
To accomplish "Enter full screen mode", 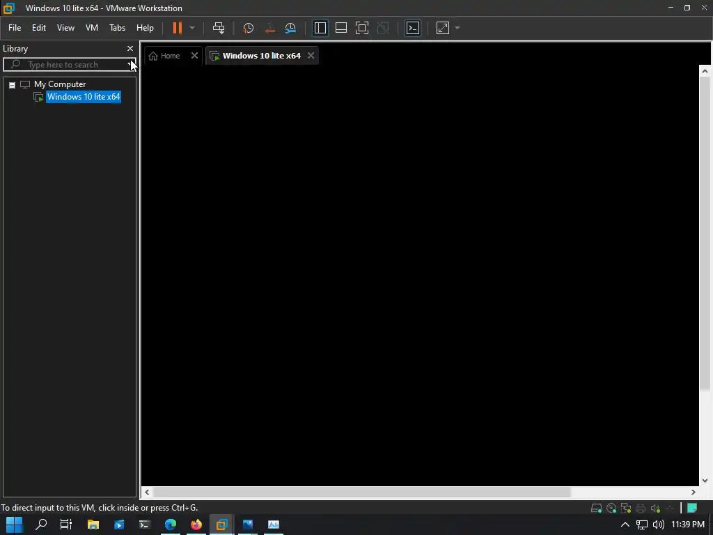I will (x=362, y=28).
